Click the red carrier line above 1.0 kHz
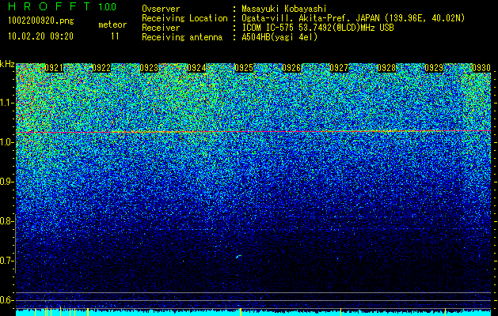This screenshot has height=316, width=498. (x=253, y=131)
